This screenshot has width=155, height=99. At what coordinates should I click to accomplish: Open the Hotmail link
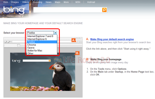[91, 2]
